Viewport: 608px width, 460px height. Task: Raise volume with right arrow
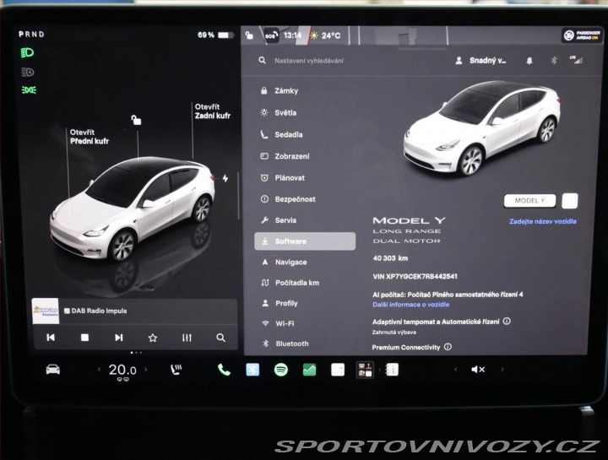[x=502, y=370]
